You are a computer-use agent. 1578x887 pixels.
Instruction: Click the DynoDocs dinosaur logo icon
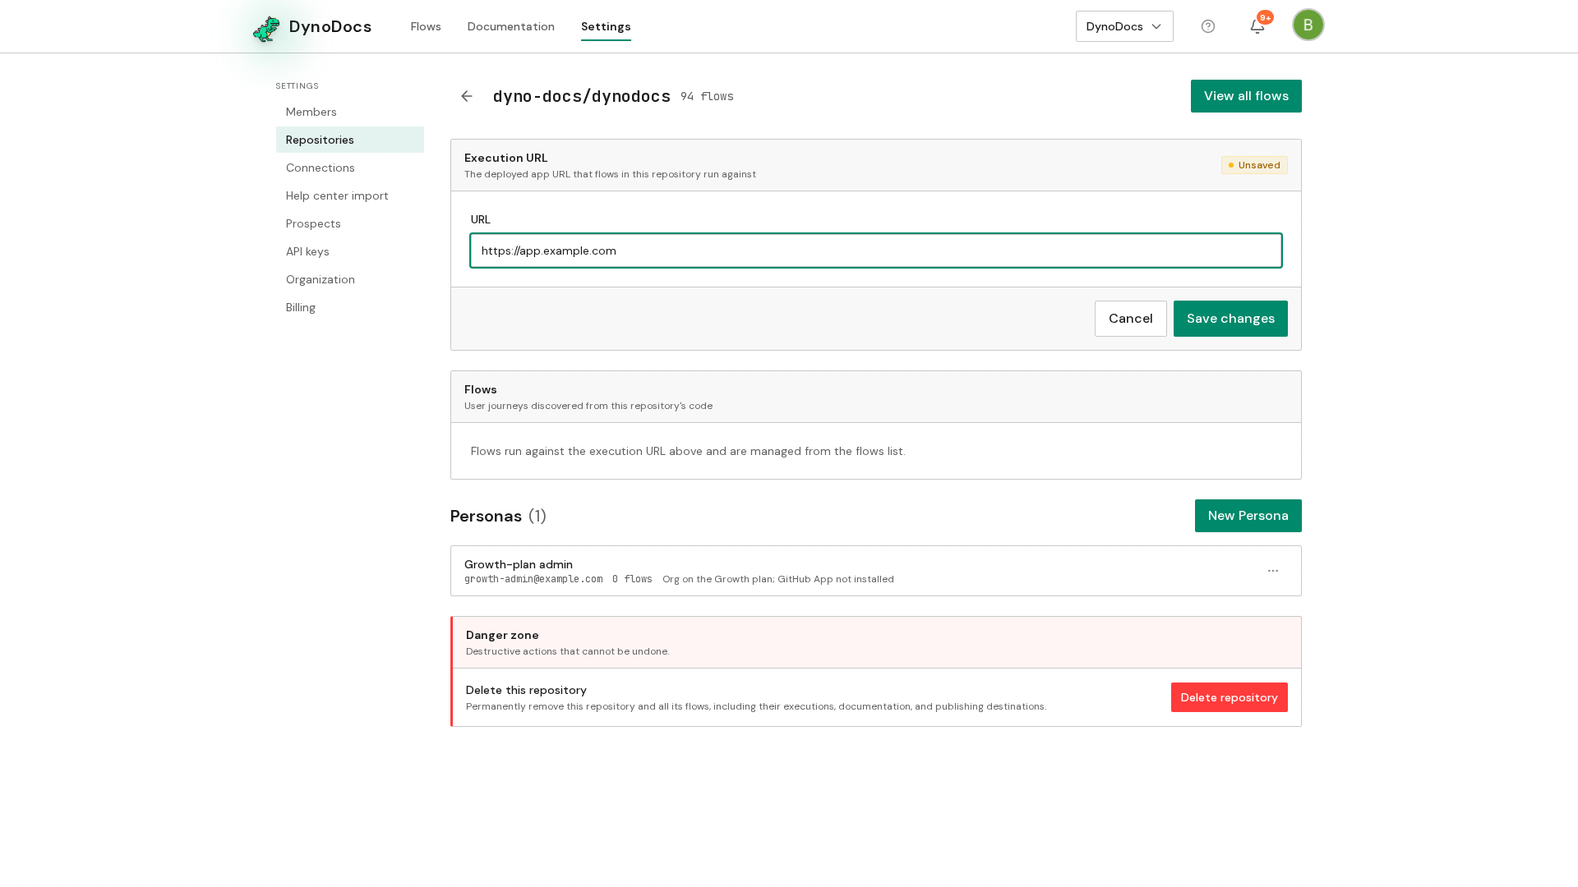(x=266, y=28)
